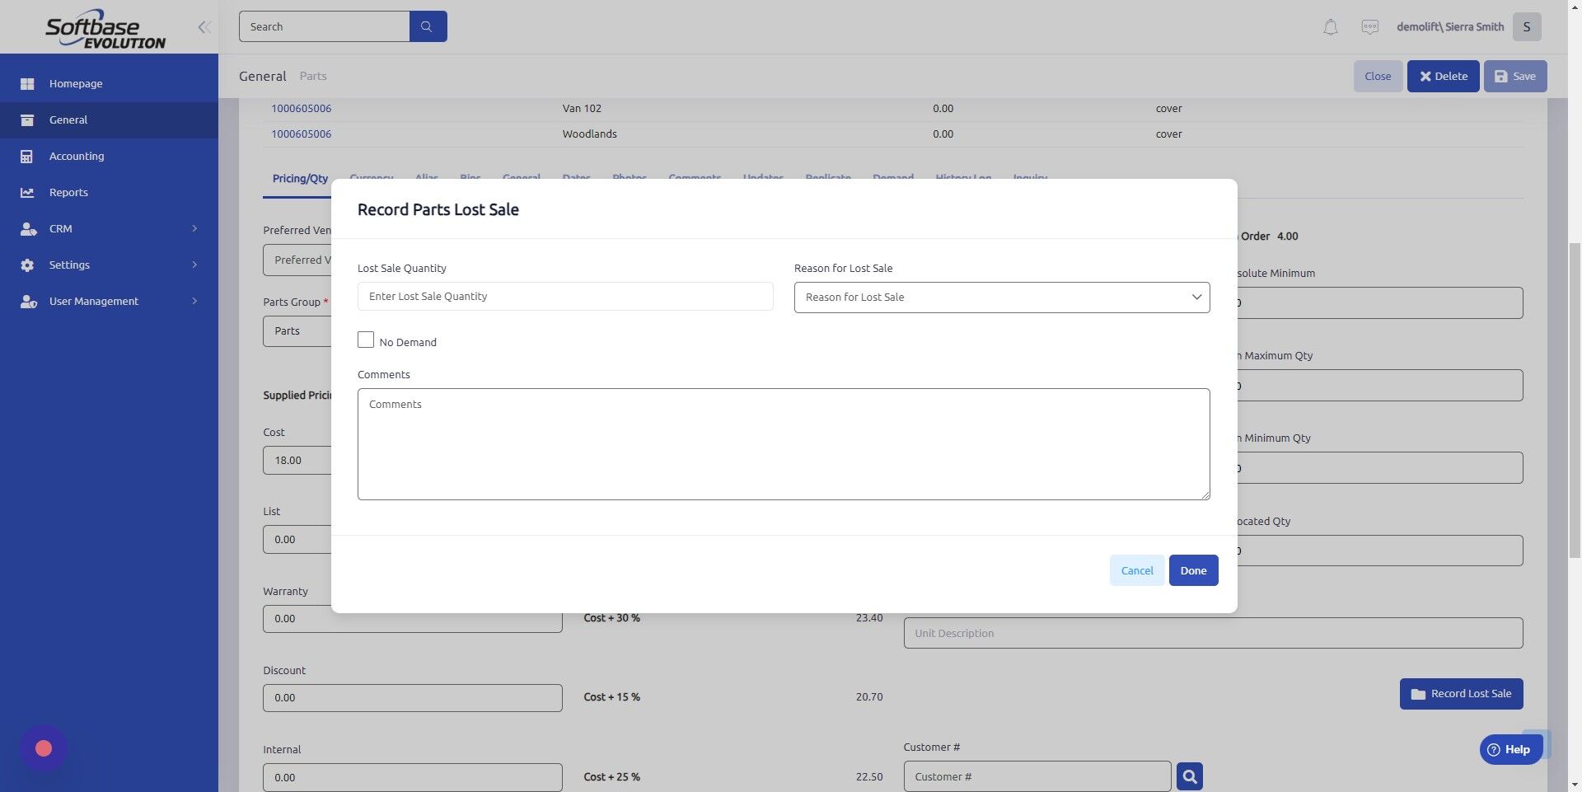The image size is (1582, 792).
Task: Open the chat messages icon
Action: (1369, 26)
